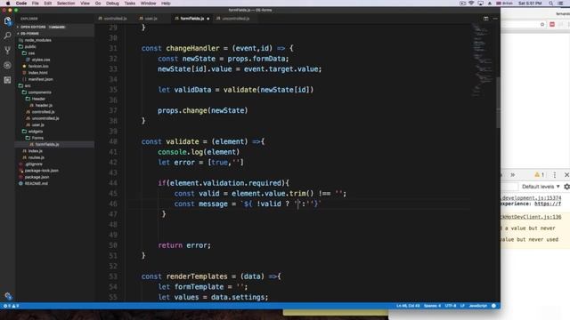Close the DevTools panel
Screen dimensions: 570x320
pyautogui.click(x=566, y=175)
